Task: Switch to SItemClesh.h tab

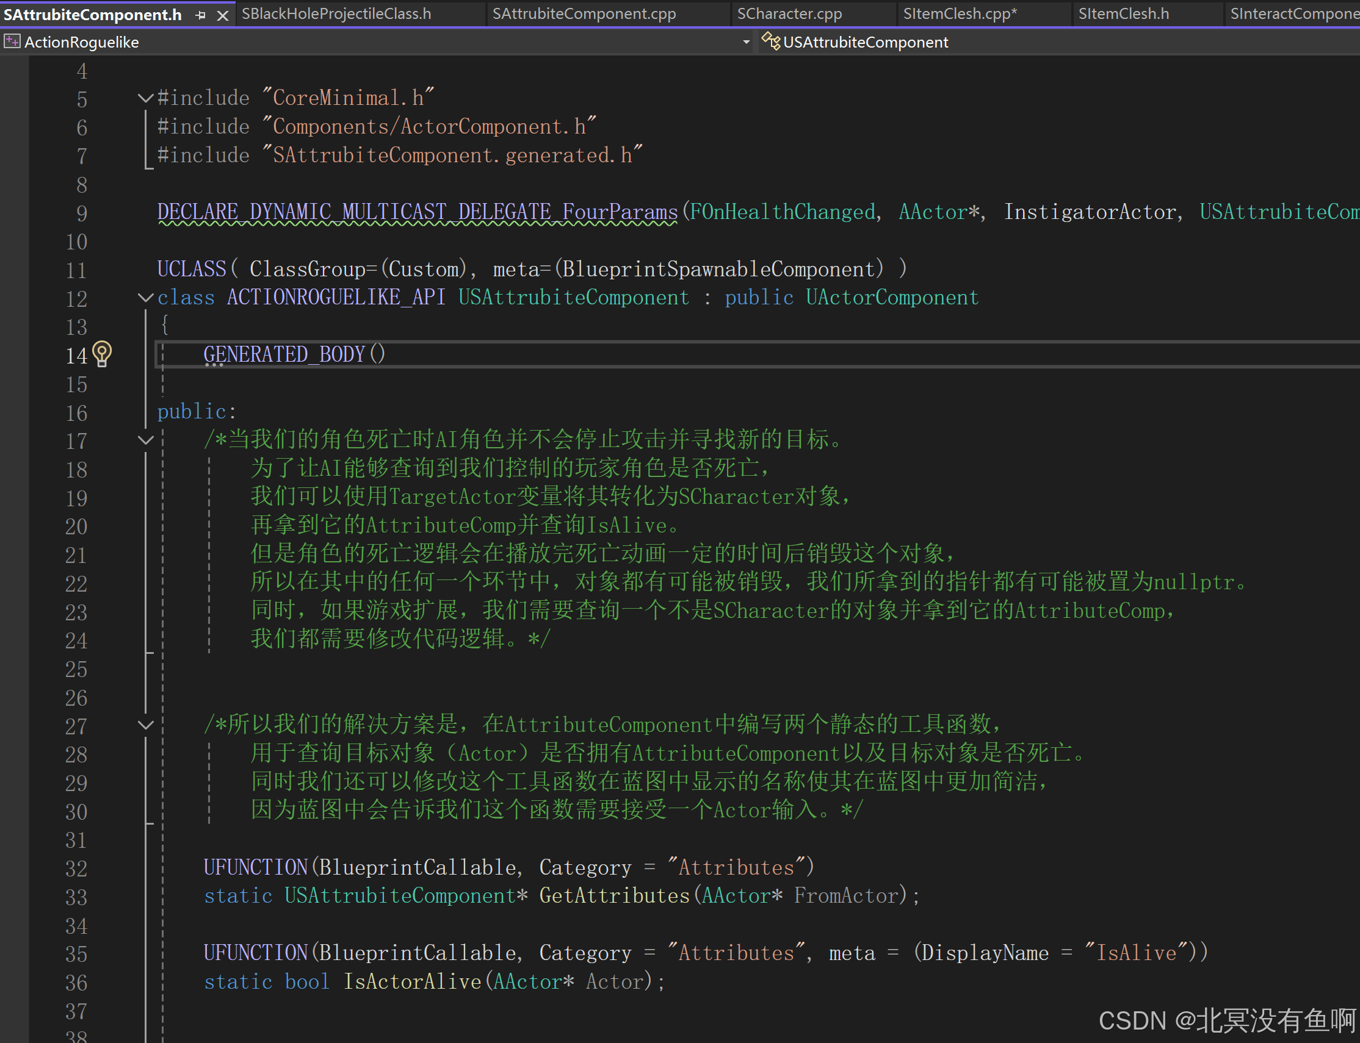Action: coord(1123,13)
